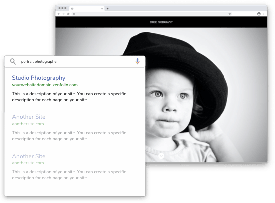This screenshot has width=275, height=203.
Task: Open the browser three-dot menu
Action: (x=264, y=14)
